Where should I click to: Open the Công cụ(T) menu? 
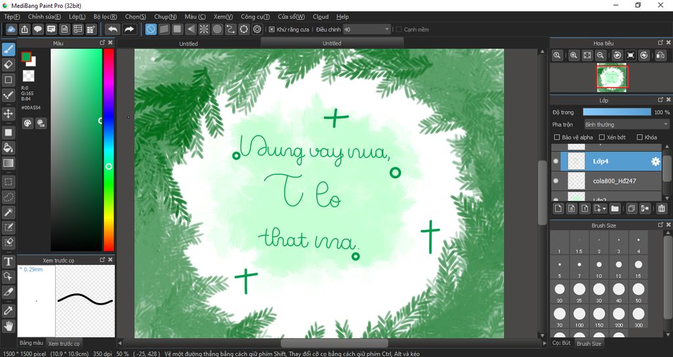point(255,16)
